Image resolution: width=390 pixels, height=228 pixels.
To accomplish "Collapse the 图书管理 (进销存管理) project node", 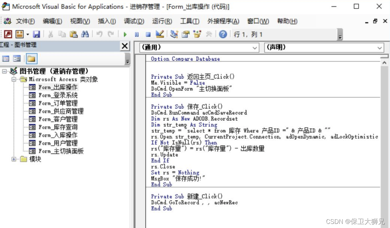I will coord(4,72).
